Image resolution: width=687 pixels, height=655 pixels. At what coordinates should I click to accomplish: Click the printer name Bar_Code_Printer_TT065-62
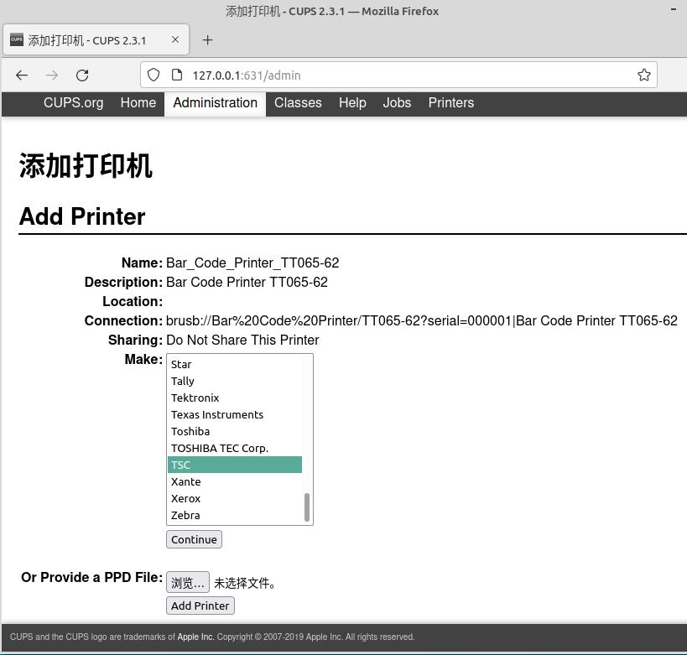click(252, 263)
